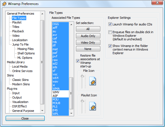The width and height of the screenshot is (165, 127).
Task: Open Classic Skins page
Action: (x=20, y=80)
